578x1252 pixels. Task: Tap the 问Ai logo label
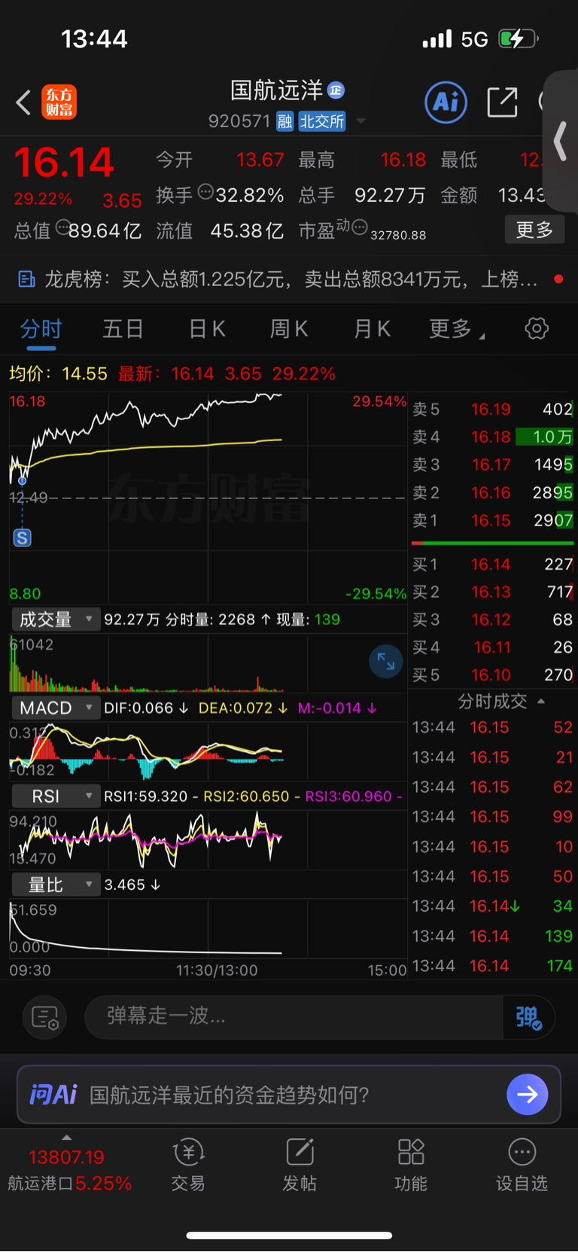[53, 1095]
